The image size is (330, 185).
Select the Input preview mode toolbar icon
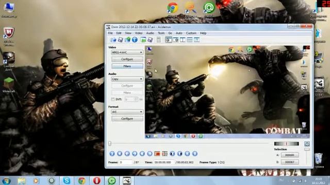(x=169, y=40)
